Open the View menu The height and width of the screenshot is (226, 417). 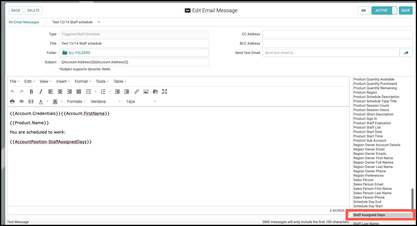pos(46,81)
